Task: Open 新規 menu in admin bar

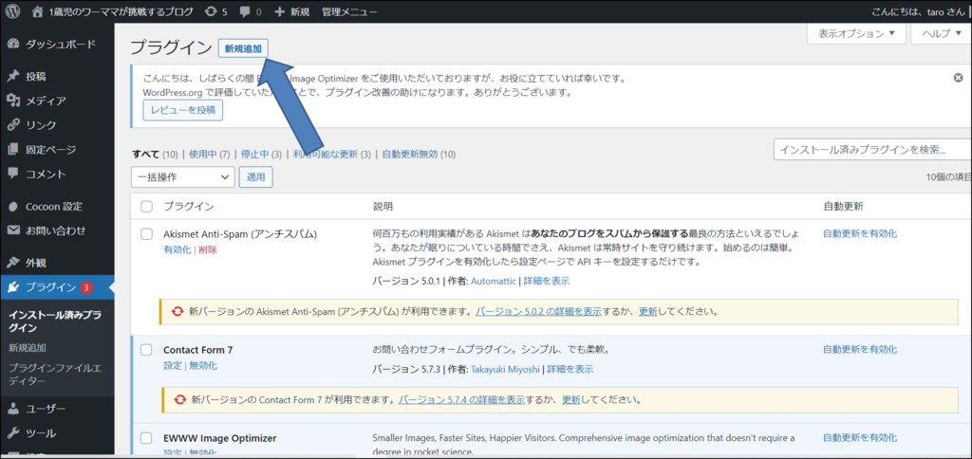Action: tap(300, 11)
